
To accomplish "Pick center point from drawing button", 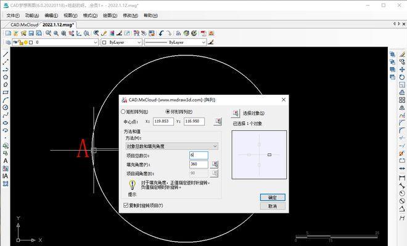I will [x=218, y=121].
